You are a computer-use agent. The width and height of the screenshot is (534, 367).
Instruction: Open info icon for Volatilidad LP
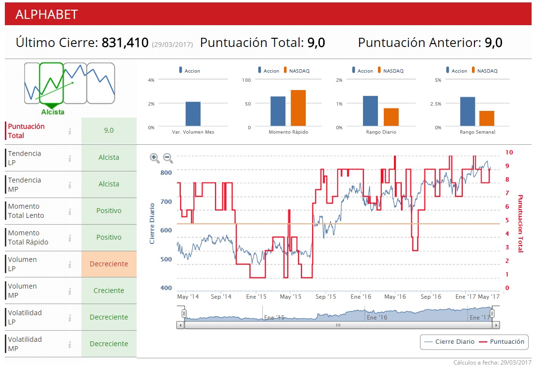[70, 318]
